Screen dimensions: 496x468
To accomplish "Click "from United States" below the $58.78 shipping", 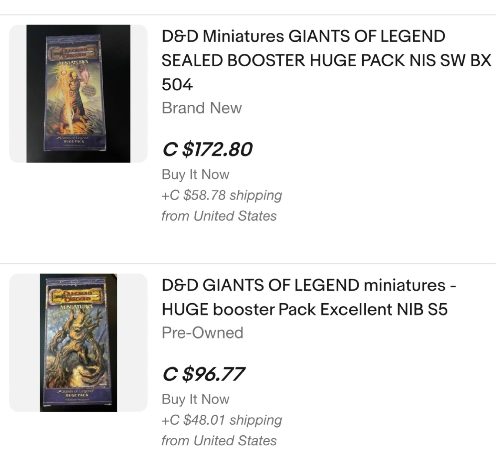I will pyautogui.click(x=219, y=216).
